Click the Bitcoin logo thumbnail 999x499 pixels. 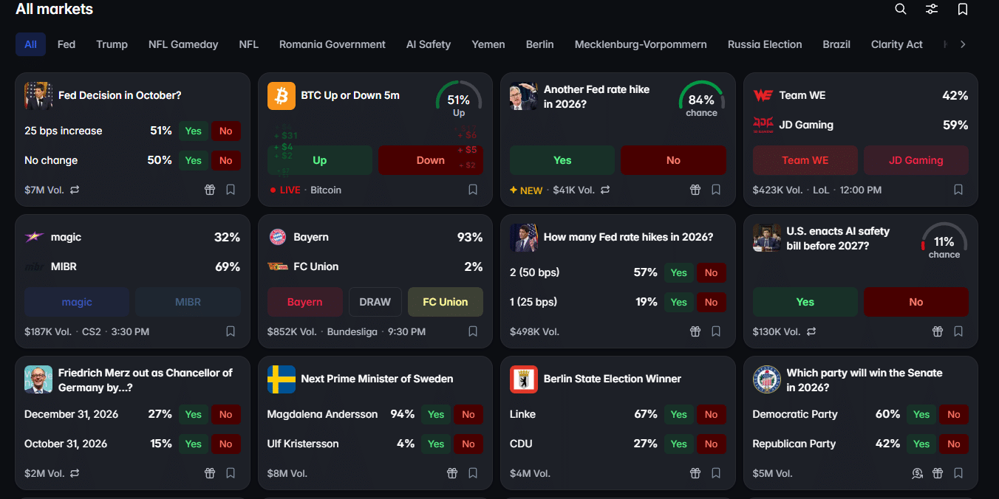point(282,96)
